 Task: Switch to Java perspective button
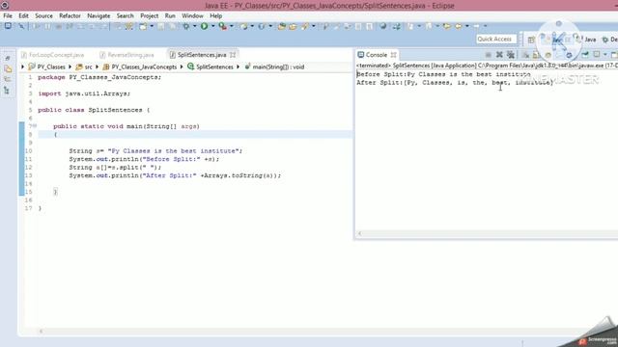(586, 40)
